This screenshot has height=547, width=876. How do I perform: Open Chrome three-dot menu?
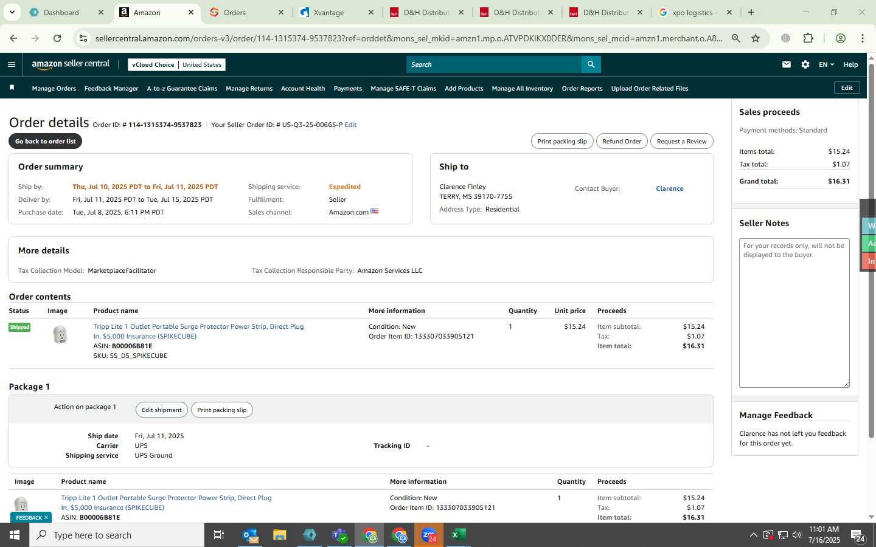pyautogui.click(x=862, y=38)
